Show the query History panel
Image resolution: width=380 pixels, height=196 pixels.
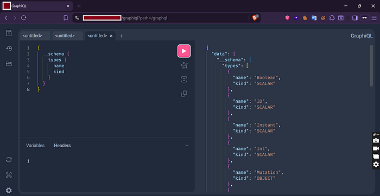pyautogui.click(x=9, y=49)
